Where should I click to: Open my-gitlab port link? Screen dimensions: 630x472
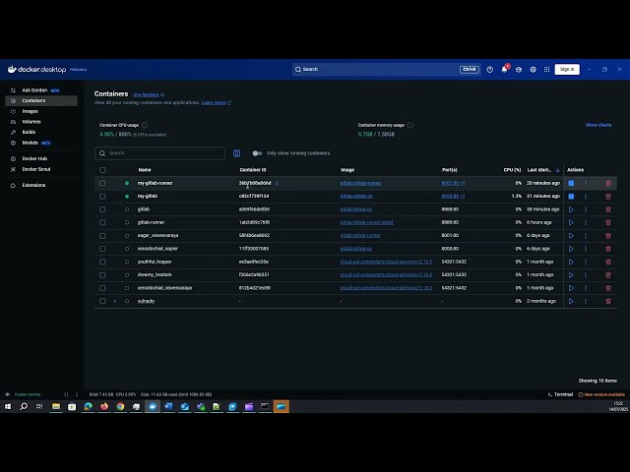pyautogui.click(x=453, y=197)
